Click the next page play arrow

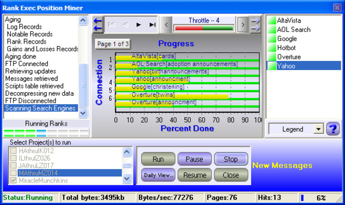[139, 25]
